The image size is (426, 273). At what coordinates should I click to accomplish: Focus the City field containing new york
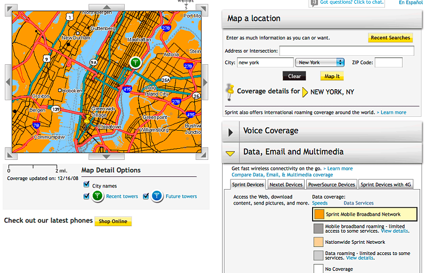pos(265,62)
